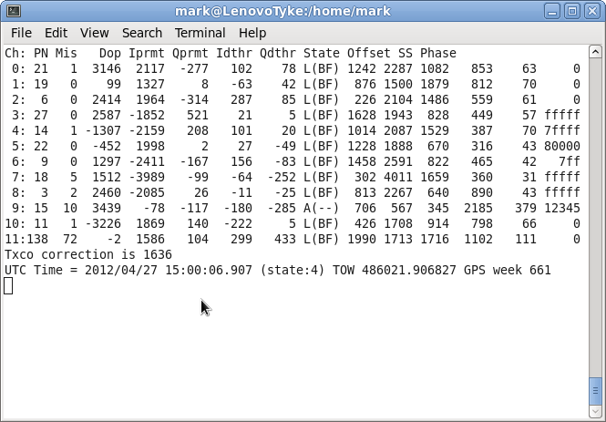Screen dimensions: 606x422
Task: Show the Help menu
Action: (252, 33)
